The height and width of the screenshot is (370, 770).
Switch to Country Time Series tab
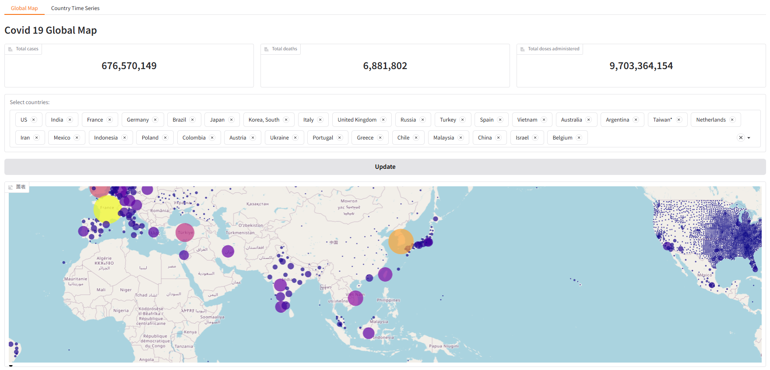(75, 8)
